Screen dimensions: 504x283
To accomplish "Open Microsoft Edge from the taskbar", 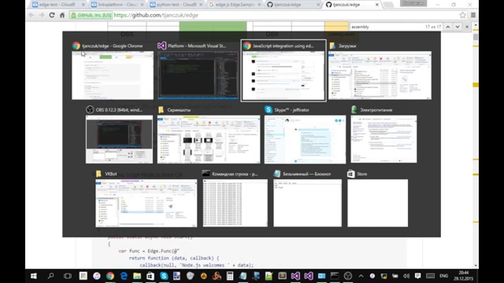I will point(124,276).
